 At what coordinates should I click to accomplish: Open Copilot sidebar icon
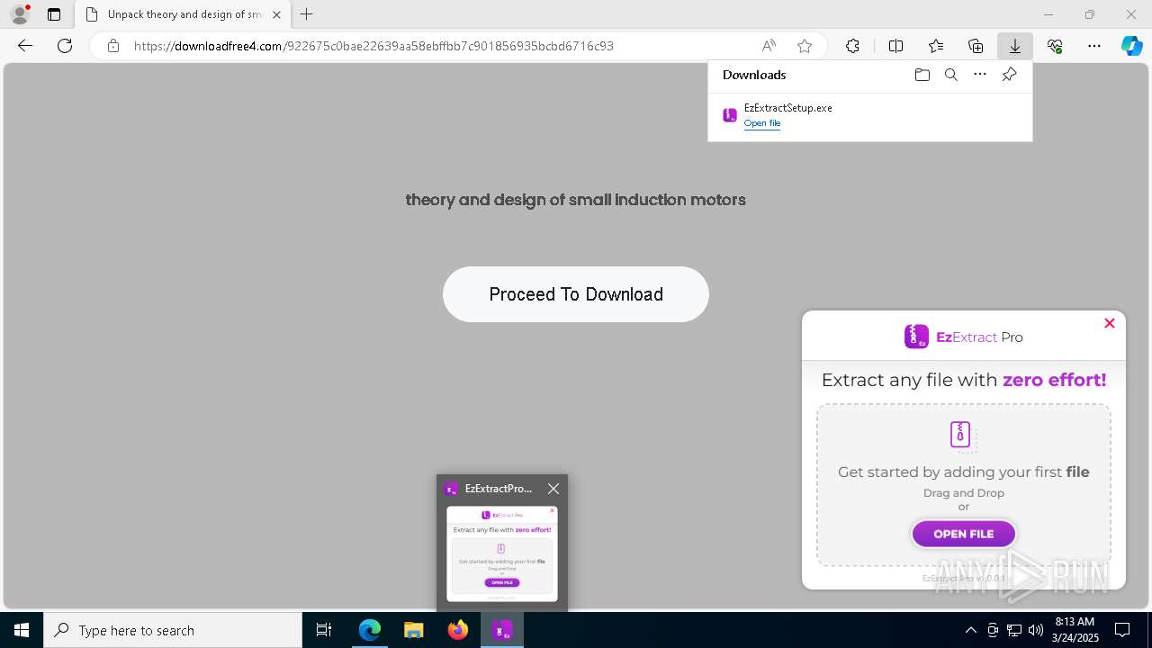click(x=1132, y=46)
